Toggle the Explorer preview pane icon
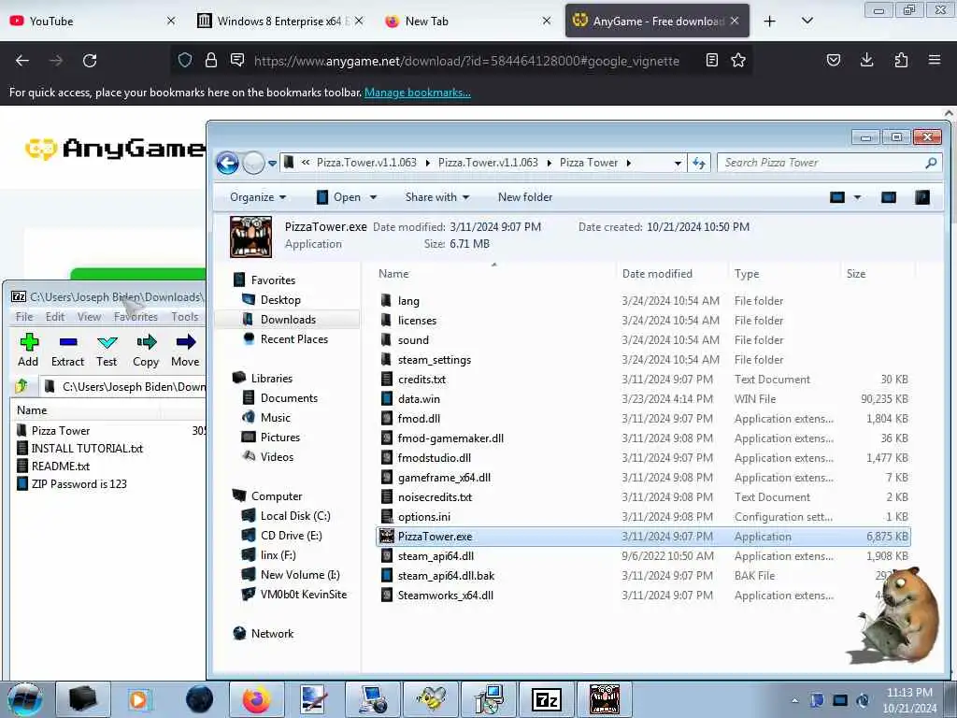Screen dimensions: 957x718 tap(889, 197)
